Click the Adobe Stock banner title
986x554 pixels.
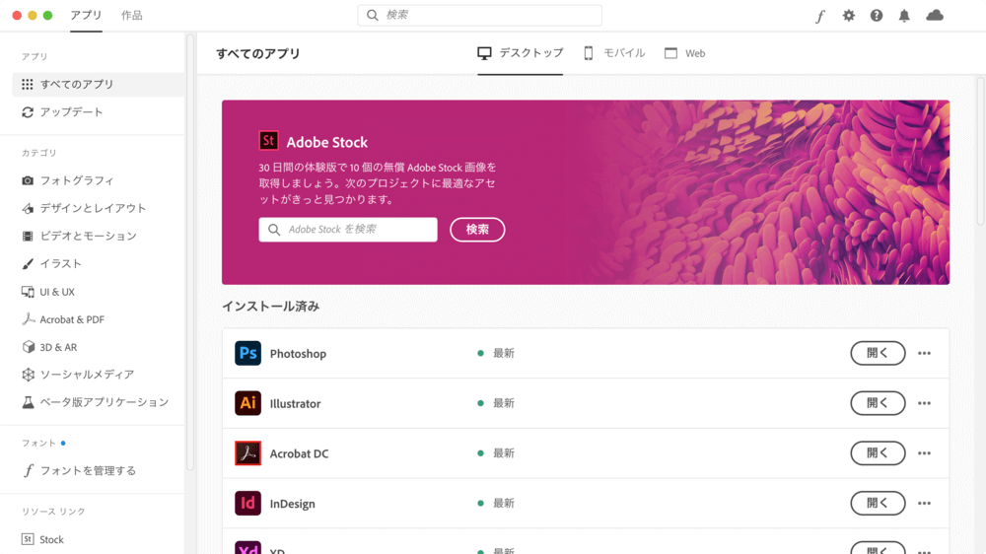[x=327, y=142]
